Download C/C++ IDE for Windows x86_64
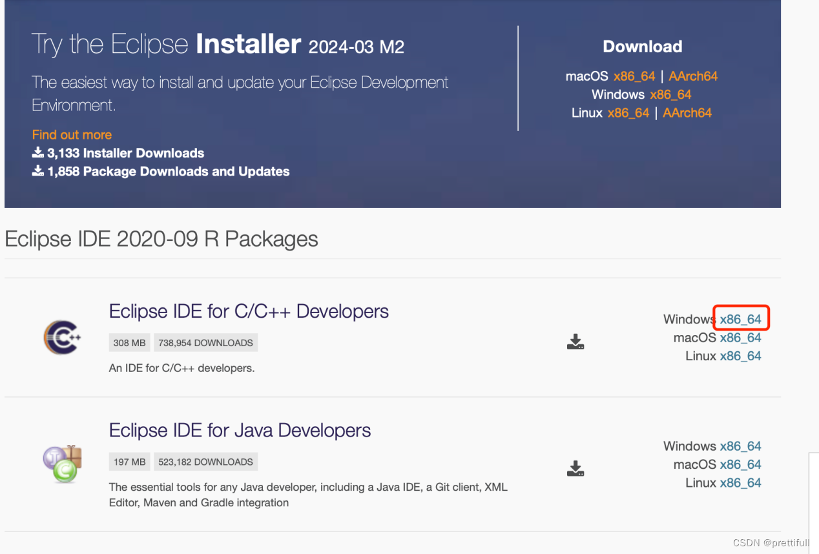The image size is (819, 554). pyautogui.click(x=741, y=319)
